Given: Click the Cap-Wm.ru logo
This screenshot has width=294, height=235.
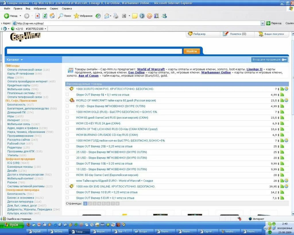Looking at the screenshot, I should click(25, 36).
